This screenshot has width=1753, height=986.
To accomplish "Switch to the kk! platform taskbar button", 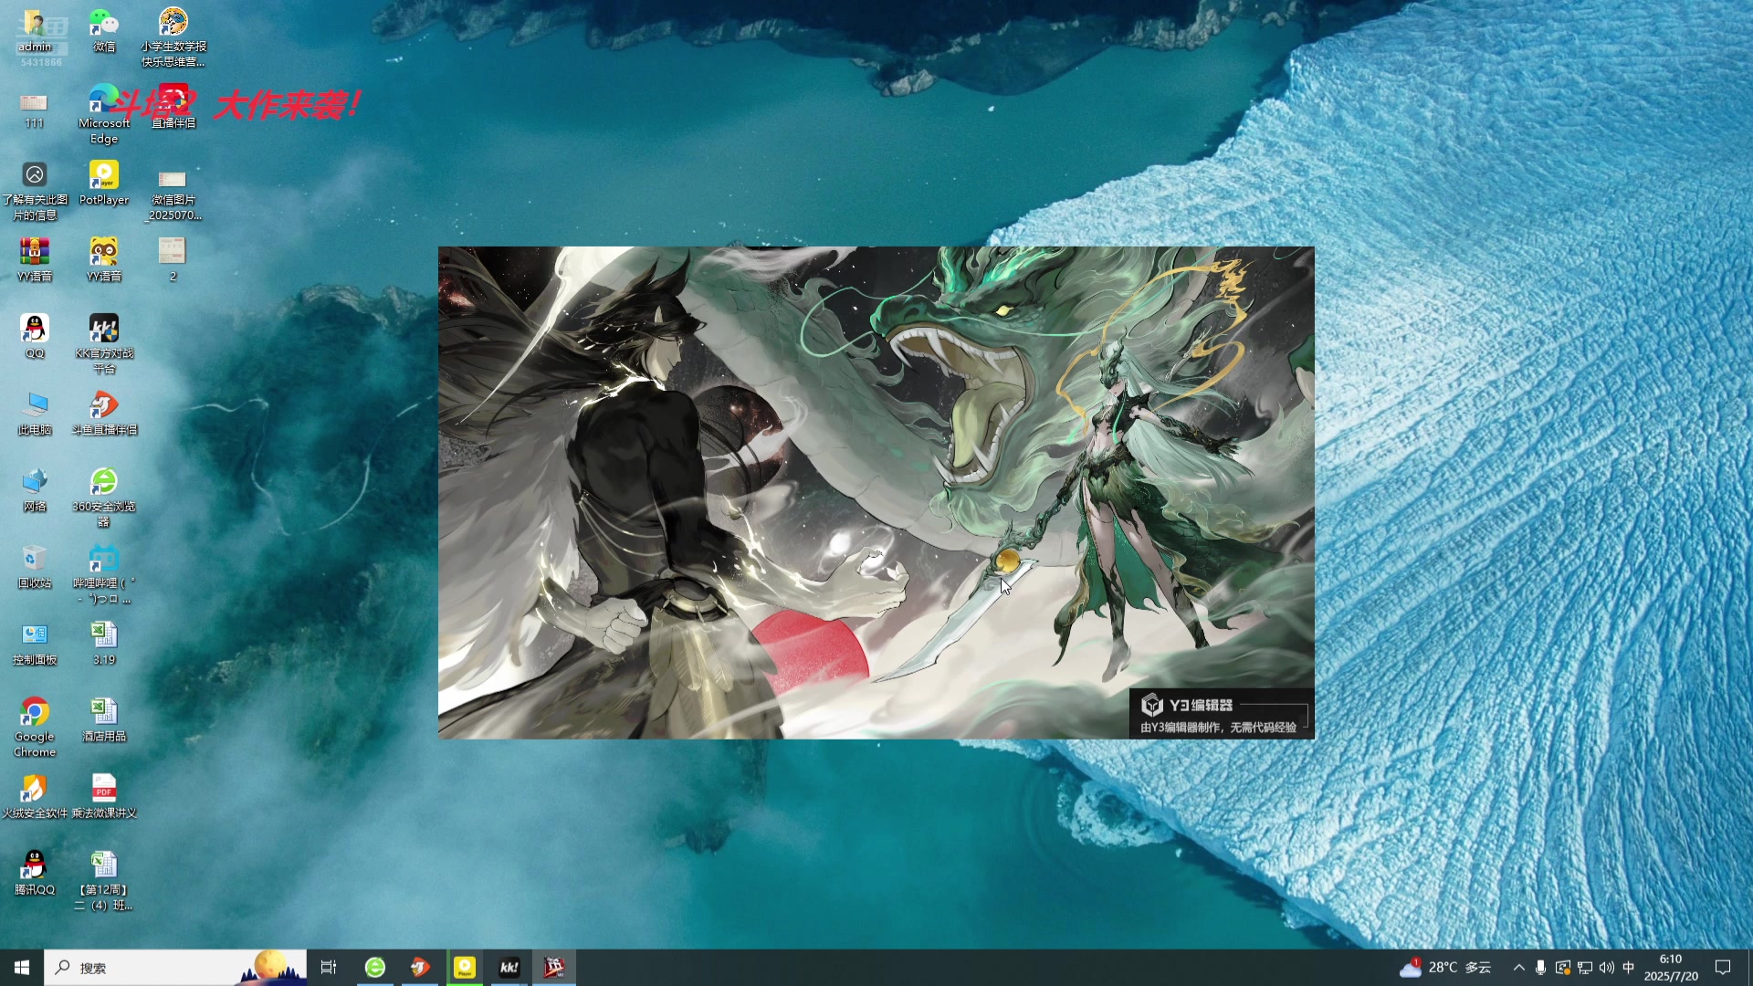I will click(x=509, y=968).
